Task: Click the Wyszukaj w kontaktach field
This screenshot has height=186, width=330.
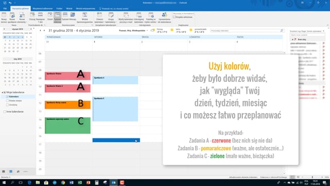Action: coord(184,13)
